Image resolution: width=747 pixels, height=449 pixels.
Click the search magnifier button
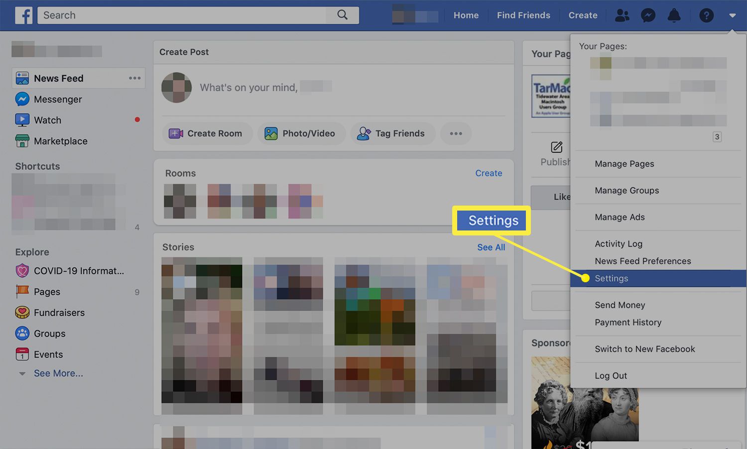pyautogui.click(x=342, y=15)
